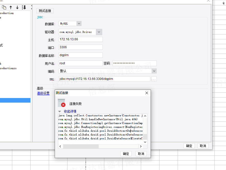Click the horizontal scrollbar thumb in error log

81,147
